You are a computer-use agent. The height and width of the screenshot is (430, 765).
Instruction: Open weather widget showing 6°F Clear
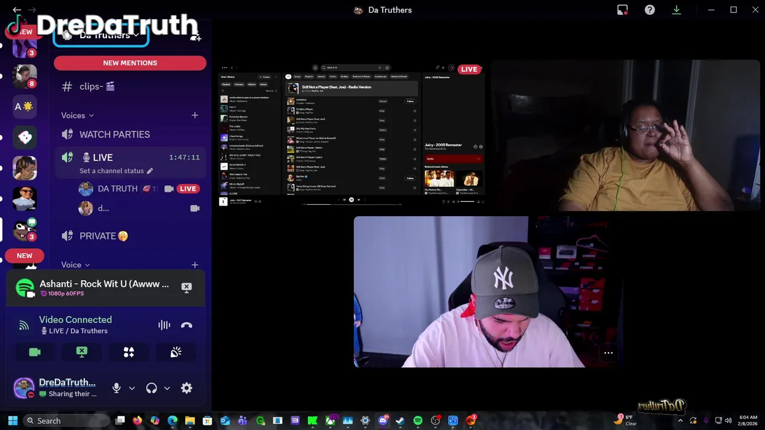pos(626,420)
